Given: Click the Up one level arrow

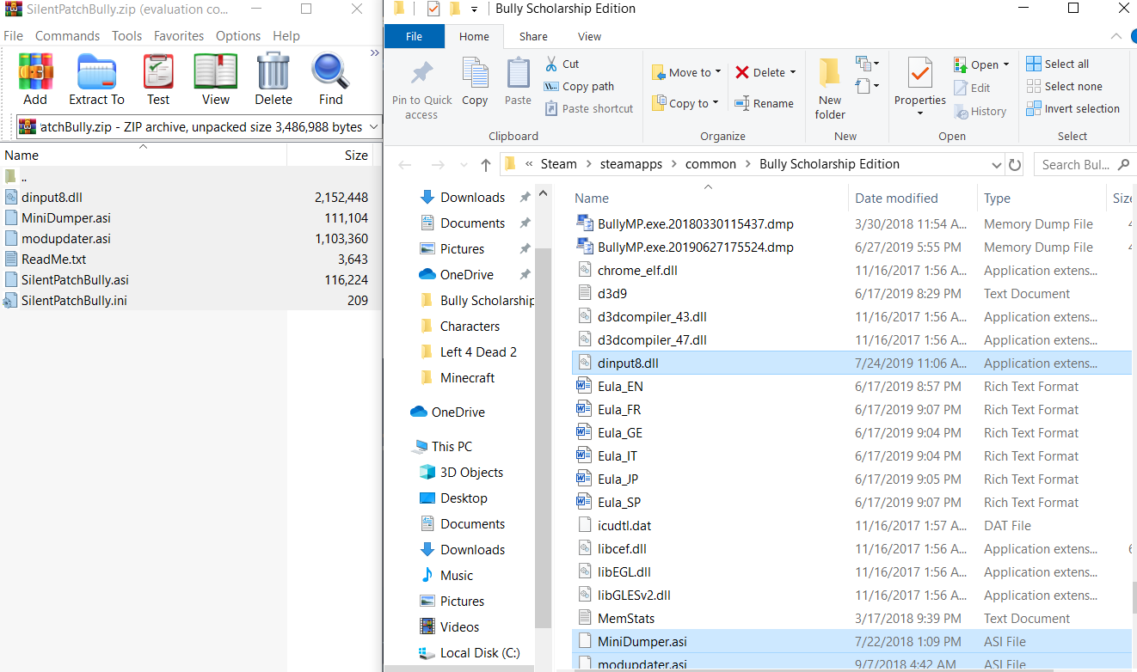Looking at the screenshot, I should click(x=486, y=164).
